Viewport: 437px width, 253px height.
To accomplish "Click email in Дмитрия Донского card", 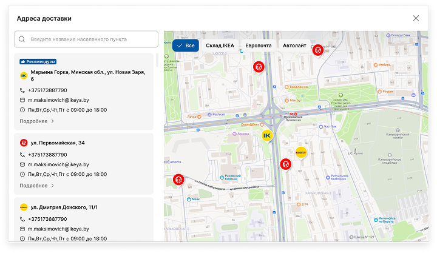I will click(x=58, y=229).
